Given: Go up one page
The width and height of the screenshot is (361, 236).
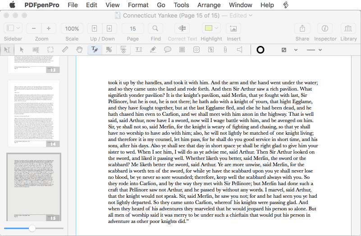Looking at the screenshot, I should tap(94, 28).
